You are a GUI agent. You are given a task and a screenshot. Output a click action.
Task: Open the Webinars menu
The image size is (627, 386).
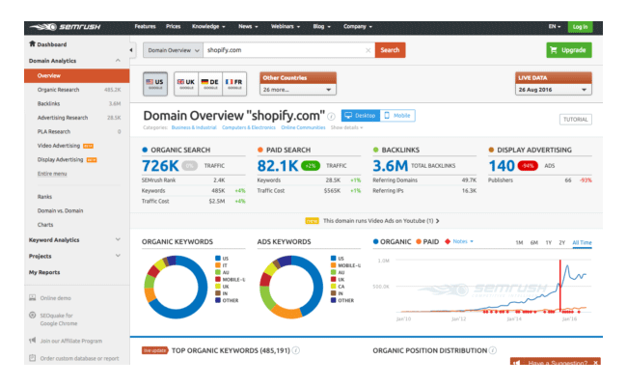(x=286, y=26)
